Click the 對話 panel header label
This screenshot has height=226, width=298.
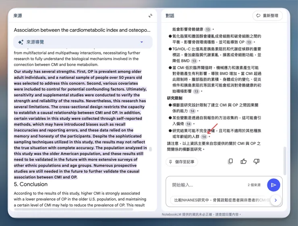[170, 16]
